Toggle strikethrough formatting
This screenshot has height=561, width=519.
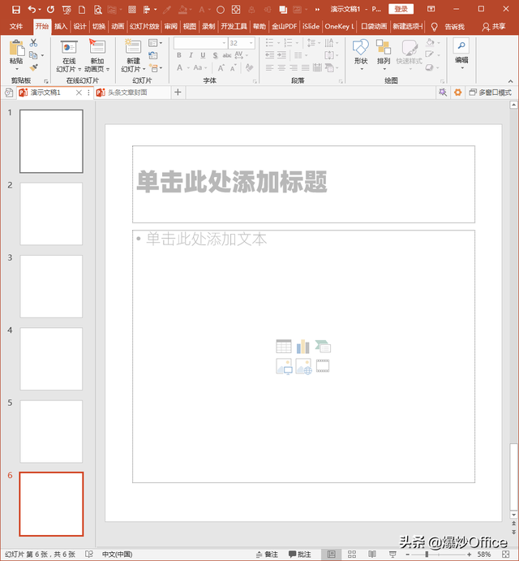[226, 55]
